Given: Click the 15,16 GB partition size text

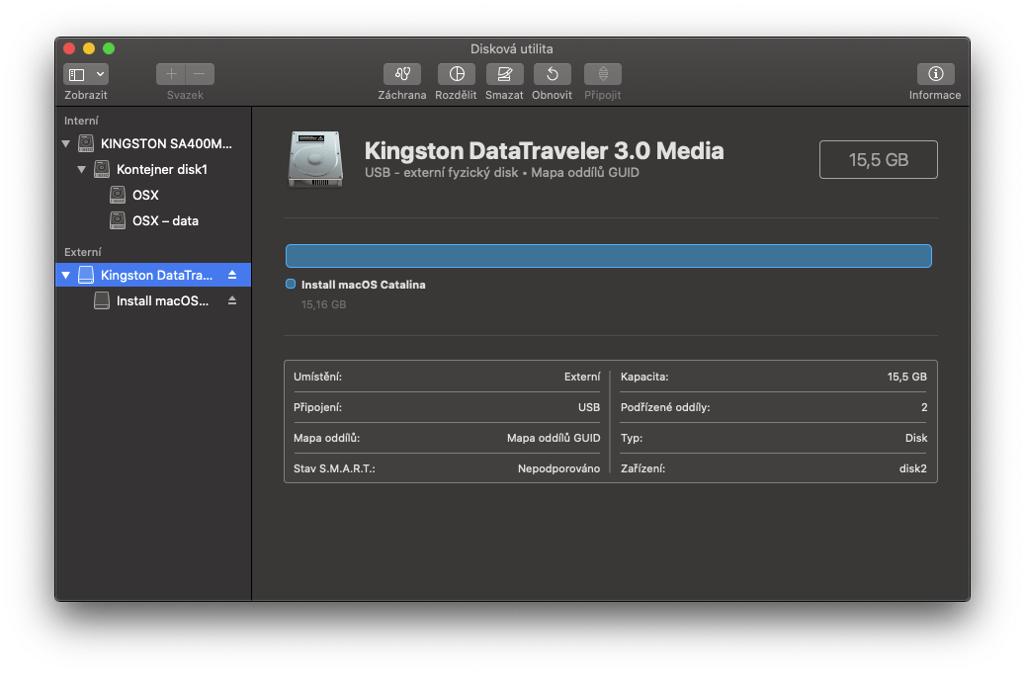Looking at the screenshot, I should pyautogui.click(x=323, y=304).
